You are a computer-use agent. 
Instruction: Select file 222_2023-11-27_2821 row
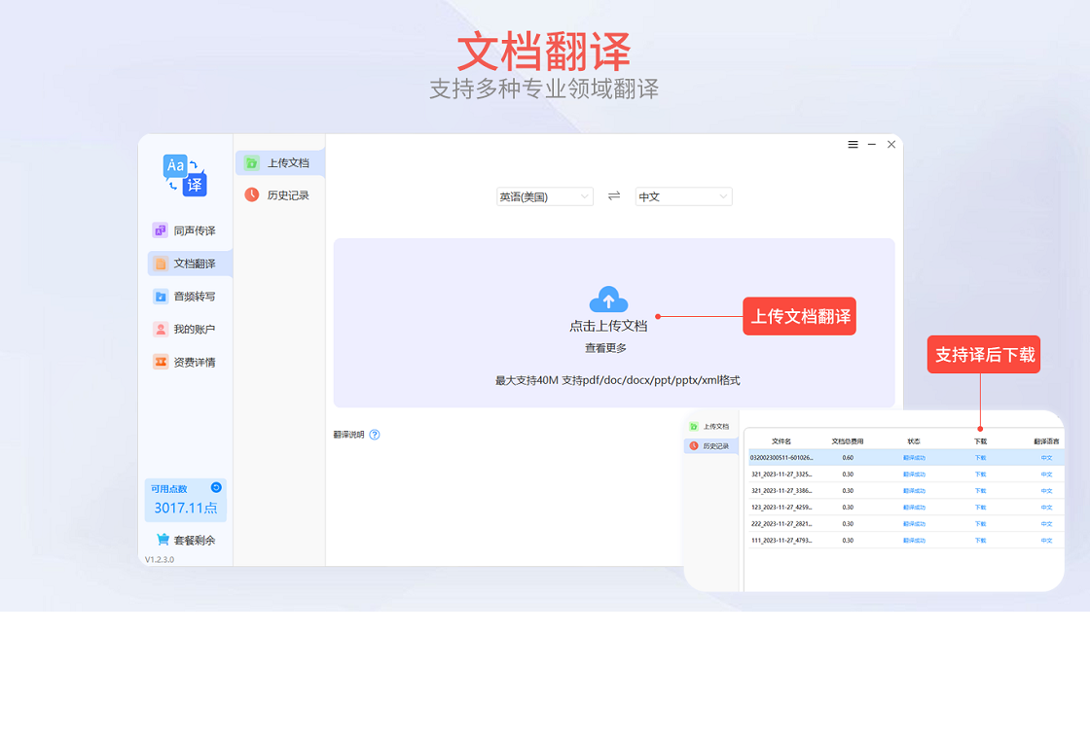[906, 524]
